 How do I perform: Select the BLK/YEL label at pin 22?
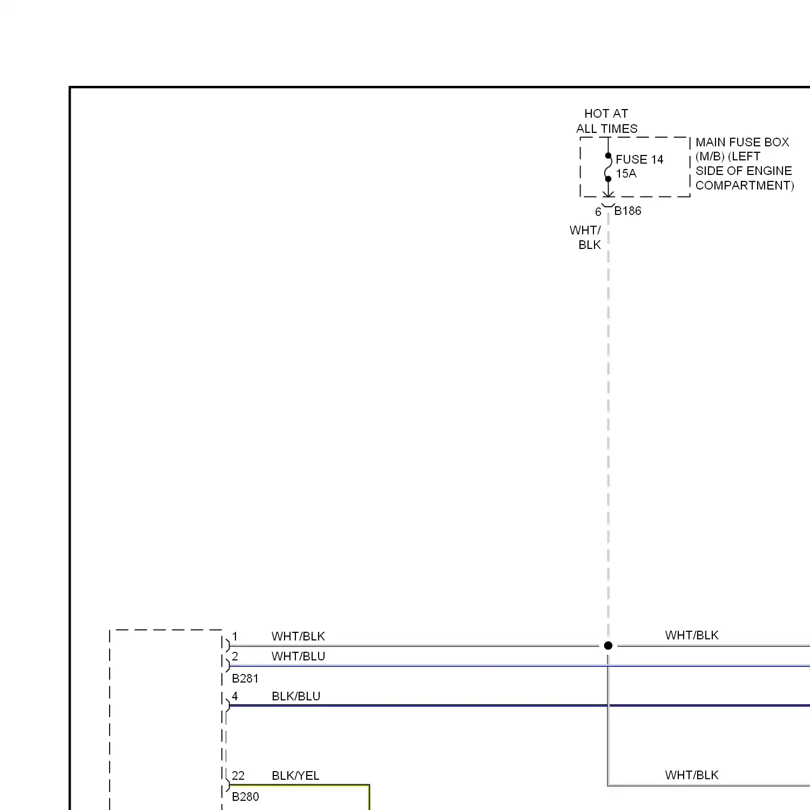295,775
